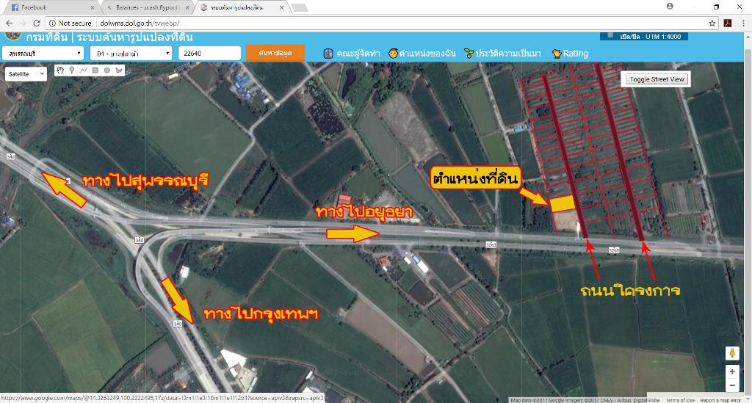Screen dimensions: 752x403
Task: Open the Chrome menu three dots
Action: pyautogui.click(x=743, y=23)
